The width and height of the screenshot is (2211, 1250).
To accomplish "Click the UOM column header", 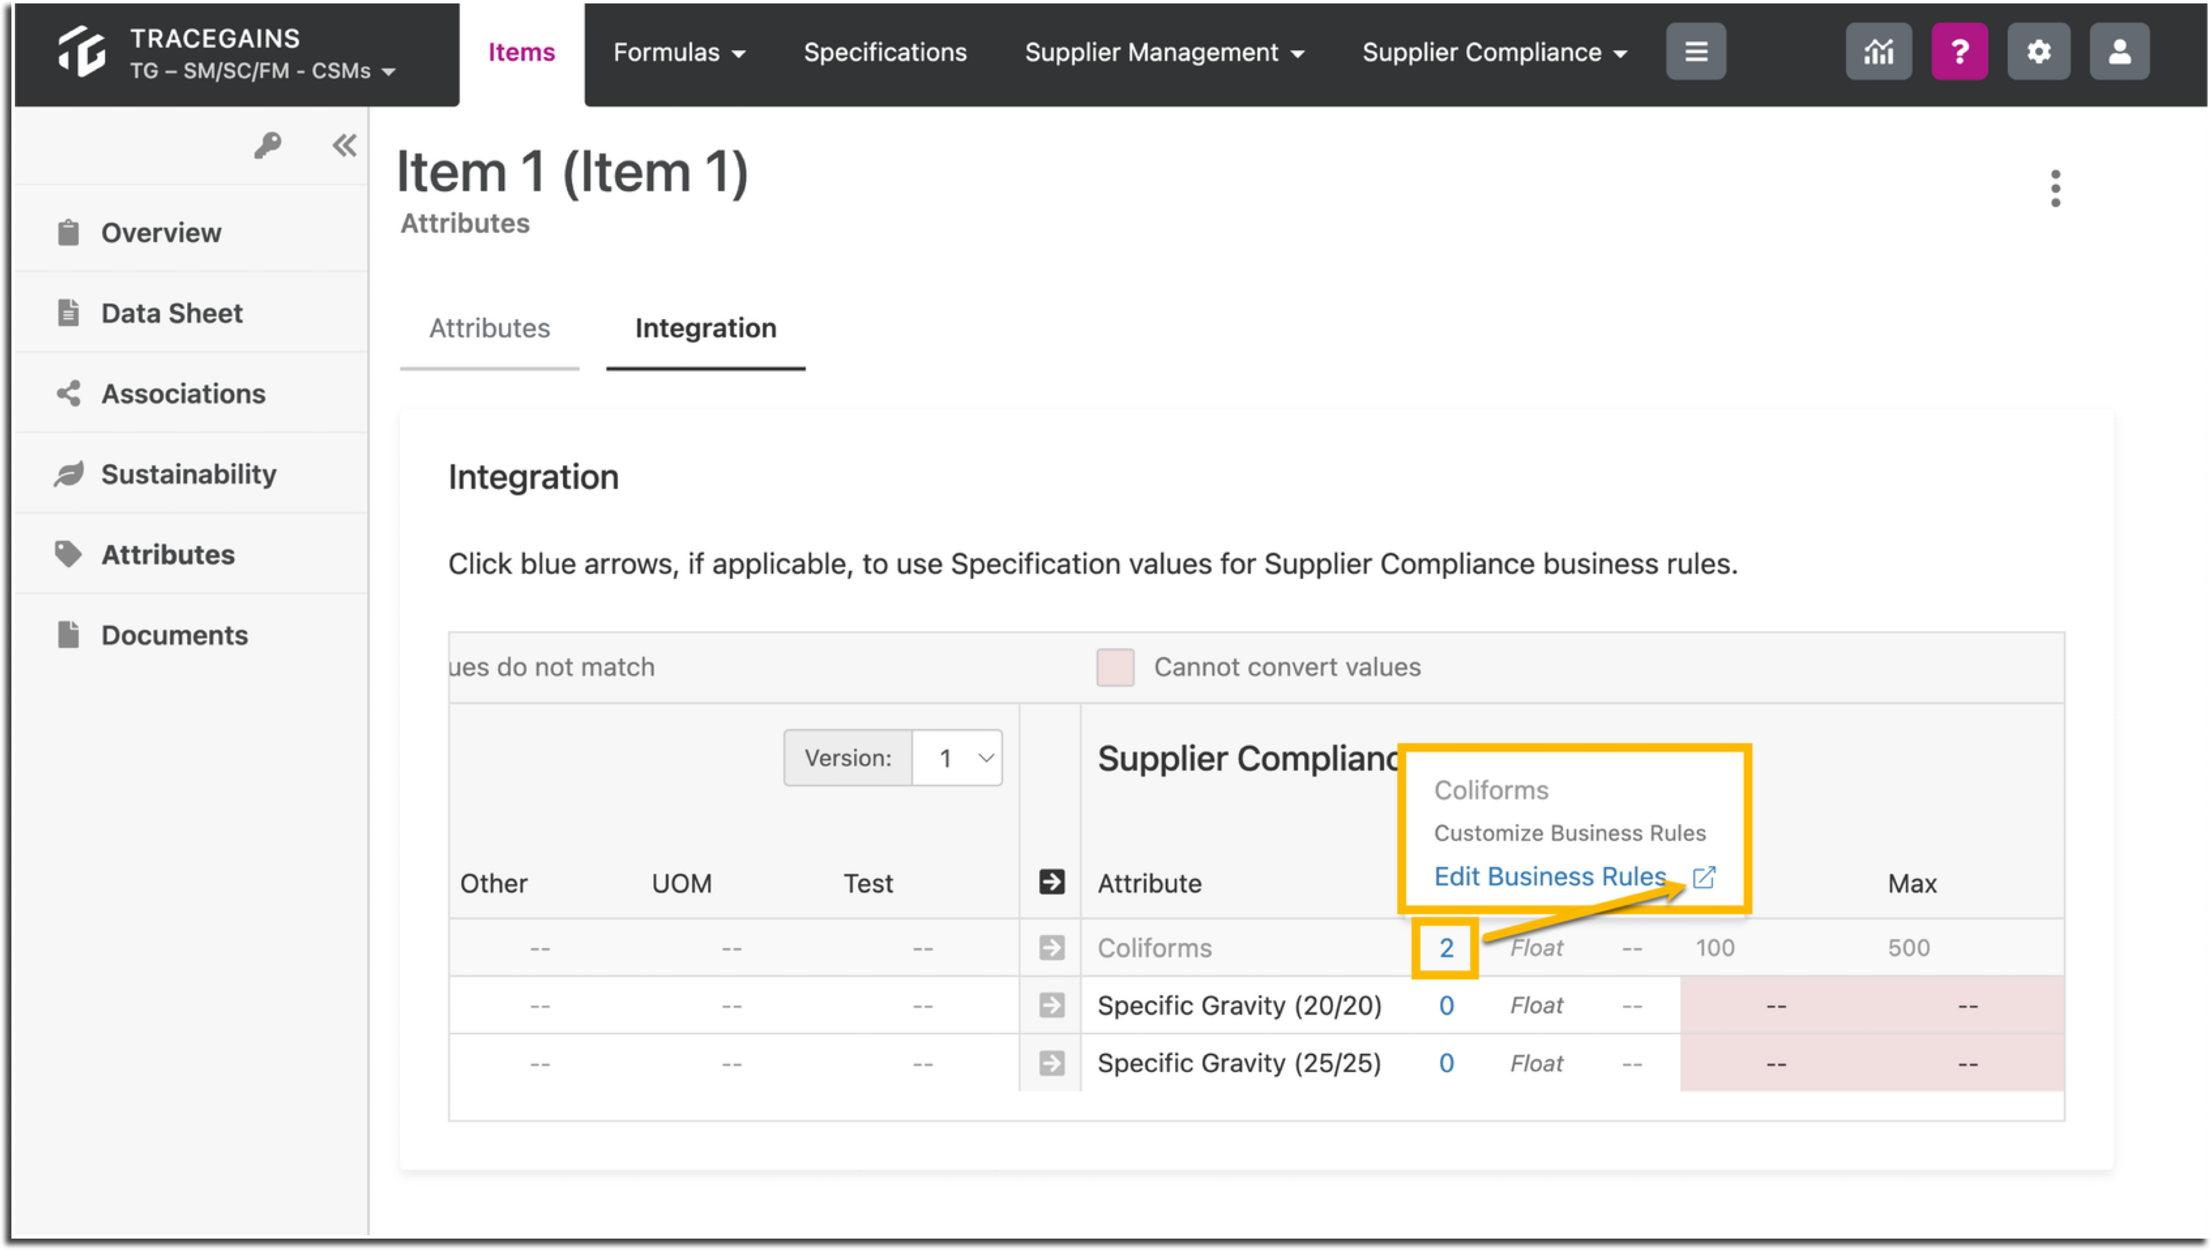I will click(x=681, y=884).
